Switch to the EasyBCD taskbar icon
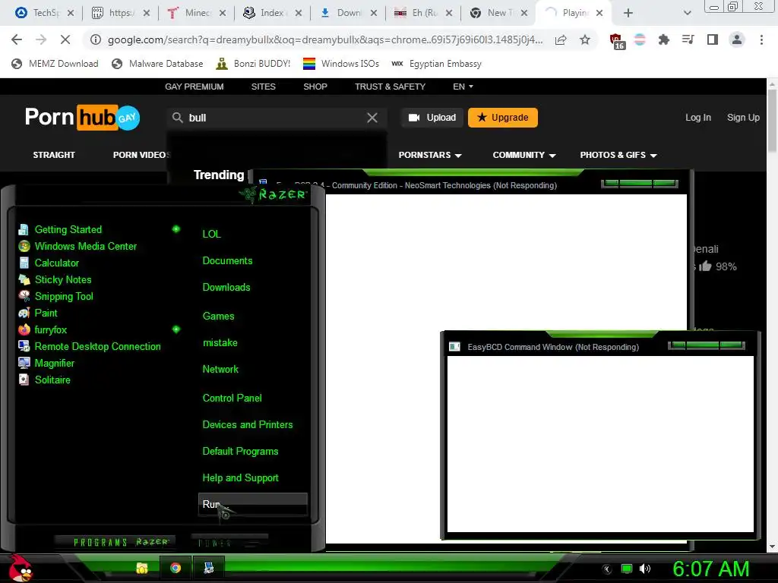 208,568
